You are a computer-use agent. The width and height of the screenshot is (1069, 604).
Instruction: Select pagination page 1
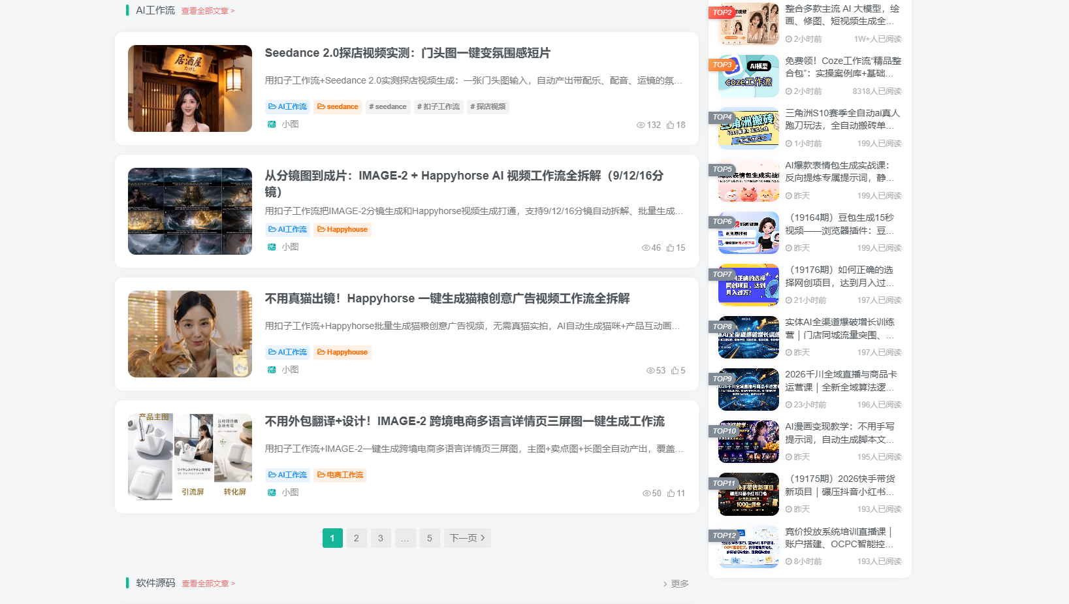point(332,538)
